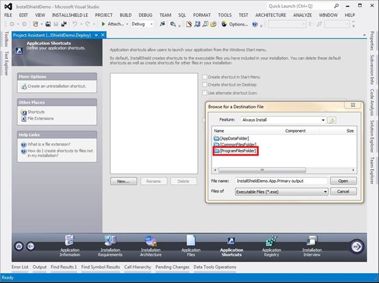379x283 pixels.
Task: Tick Create shortcut in Start Menu checkbox
Action: (205, 77)
